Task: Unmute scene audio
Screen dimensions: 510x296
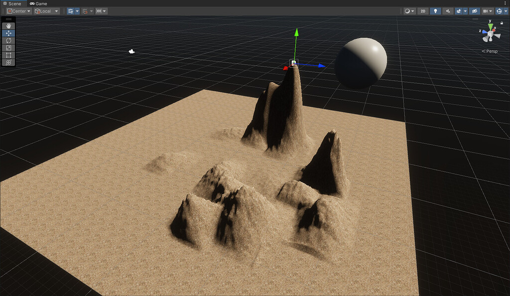Action: click(448, 10)
